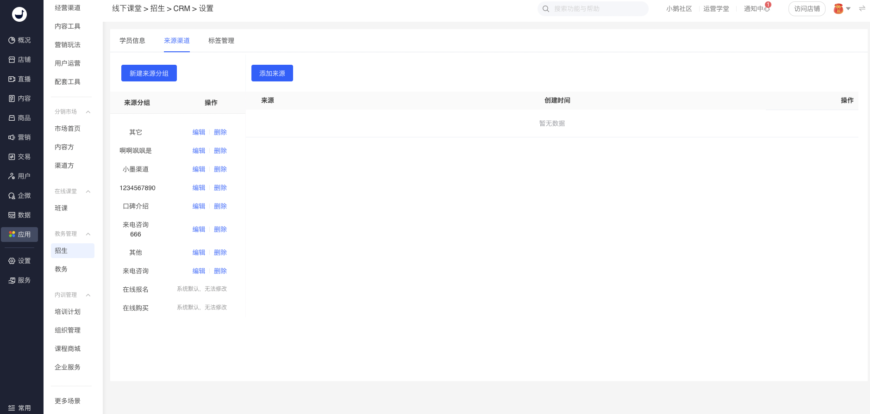
Task: Click the 添加来源 button
Action: [272, 73]
